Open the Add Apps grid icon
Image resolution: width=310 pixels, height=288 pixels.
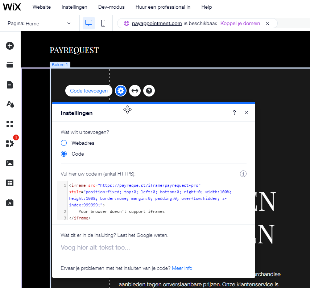coord(10,124)
